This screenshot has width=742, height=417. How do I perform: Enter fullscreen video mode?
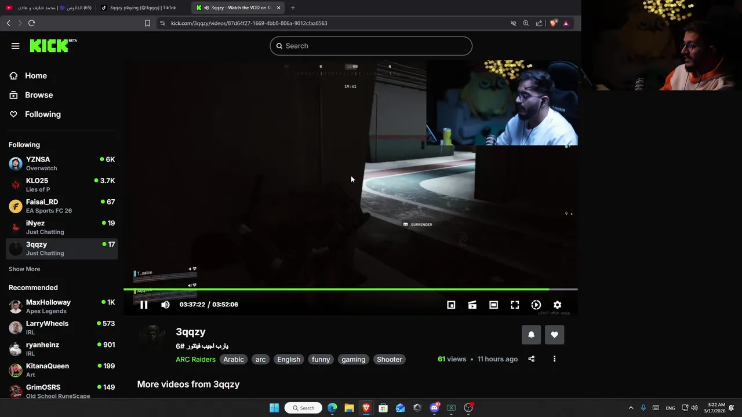515,305
